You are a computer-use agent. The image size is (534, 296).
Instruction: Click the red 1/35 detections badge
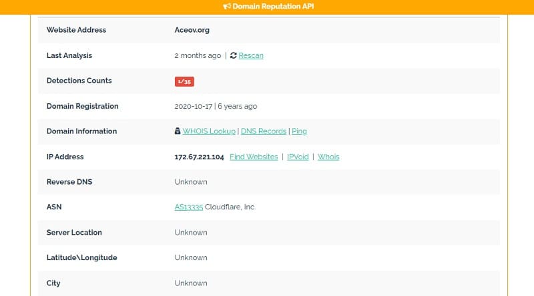pyautogui.click(x=184, y=81)
